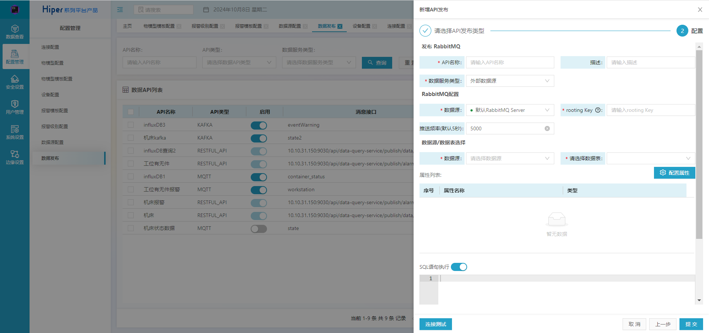Close the 物模型模板配置 tab
The image size is (709, 333).
179,26
